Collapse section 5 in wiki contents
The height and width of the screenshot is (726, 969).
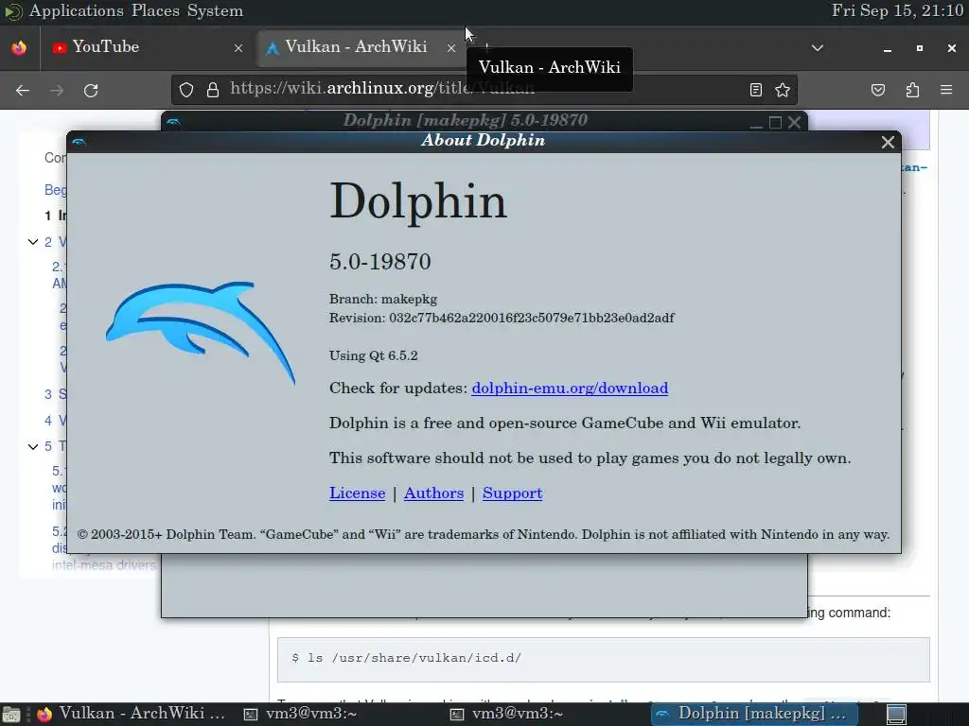33,446
